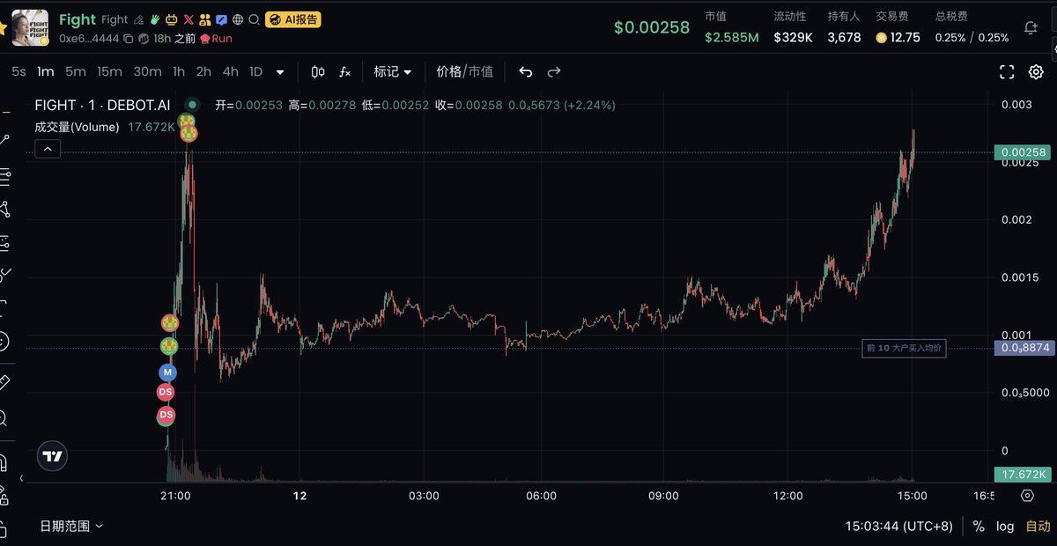Click the edit pencil icon beside Fight

[138, 19]
